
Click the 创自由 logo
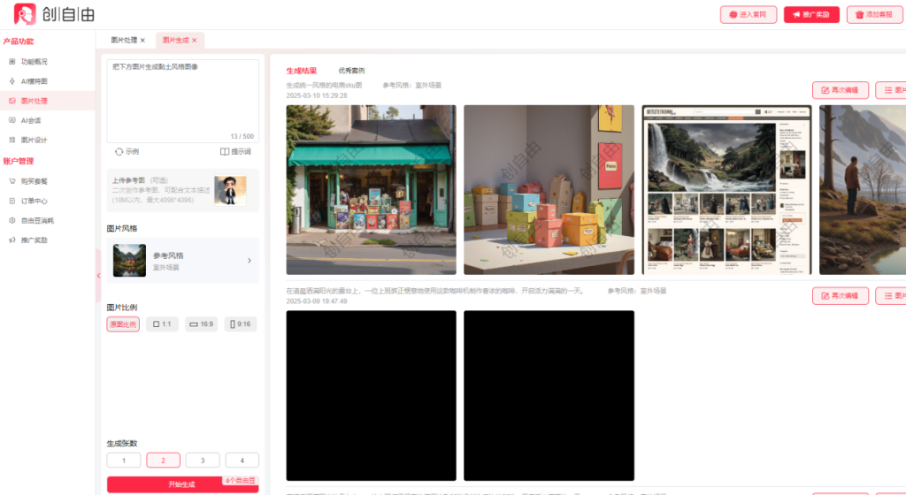click(55, 14)
